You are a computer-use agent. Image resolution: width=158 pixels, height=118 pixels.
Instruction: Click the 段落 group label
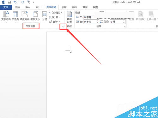[x=99, y=26]
